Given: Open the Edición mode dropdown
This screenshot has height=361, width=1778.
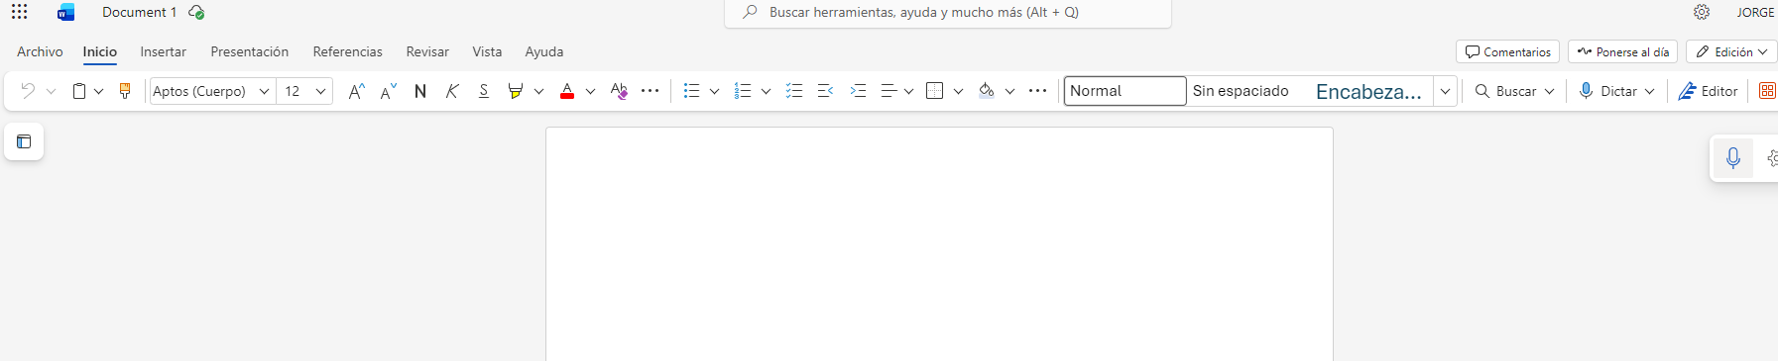Looking at the screenshot, I should pyautogui.click(x=1731, y=51).
